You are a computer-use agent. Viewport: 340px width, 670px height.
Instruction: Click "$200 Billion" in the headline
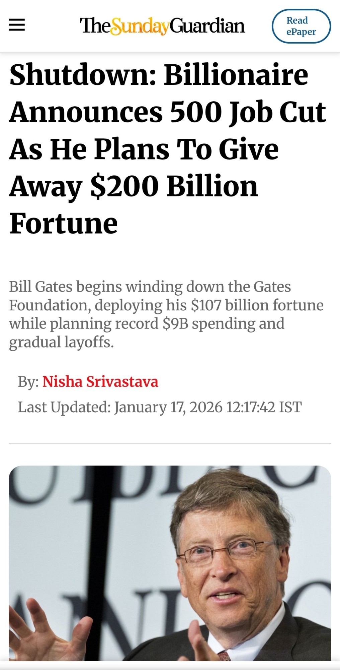coord(174,186)
